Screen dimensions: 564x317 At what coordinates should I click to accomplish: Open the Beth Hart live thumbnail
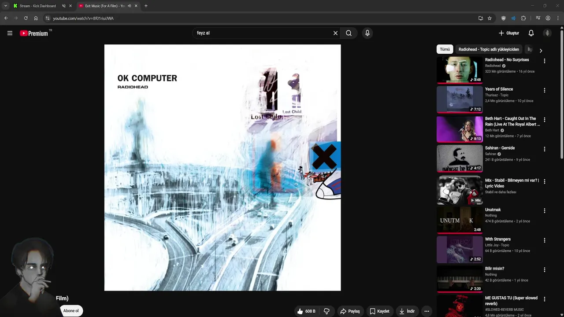(460, 129)
